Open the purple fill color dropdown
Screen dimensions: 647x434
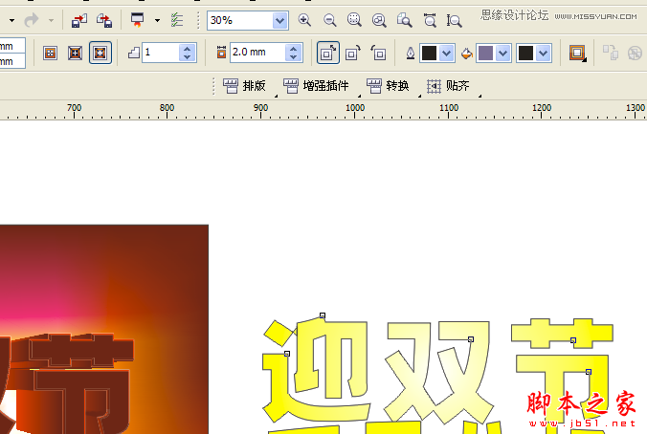pos(503,53)
